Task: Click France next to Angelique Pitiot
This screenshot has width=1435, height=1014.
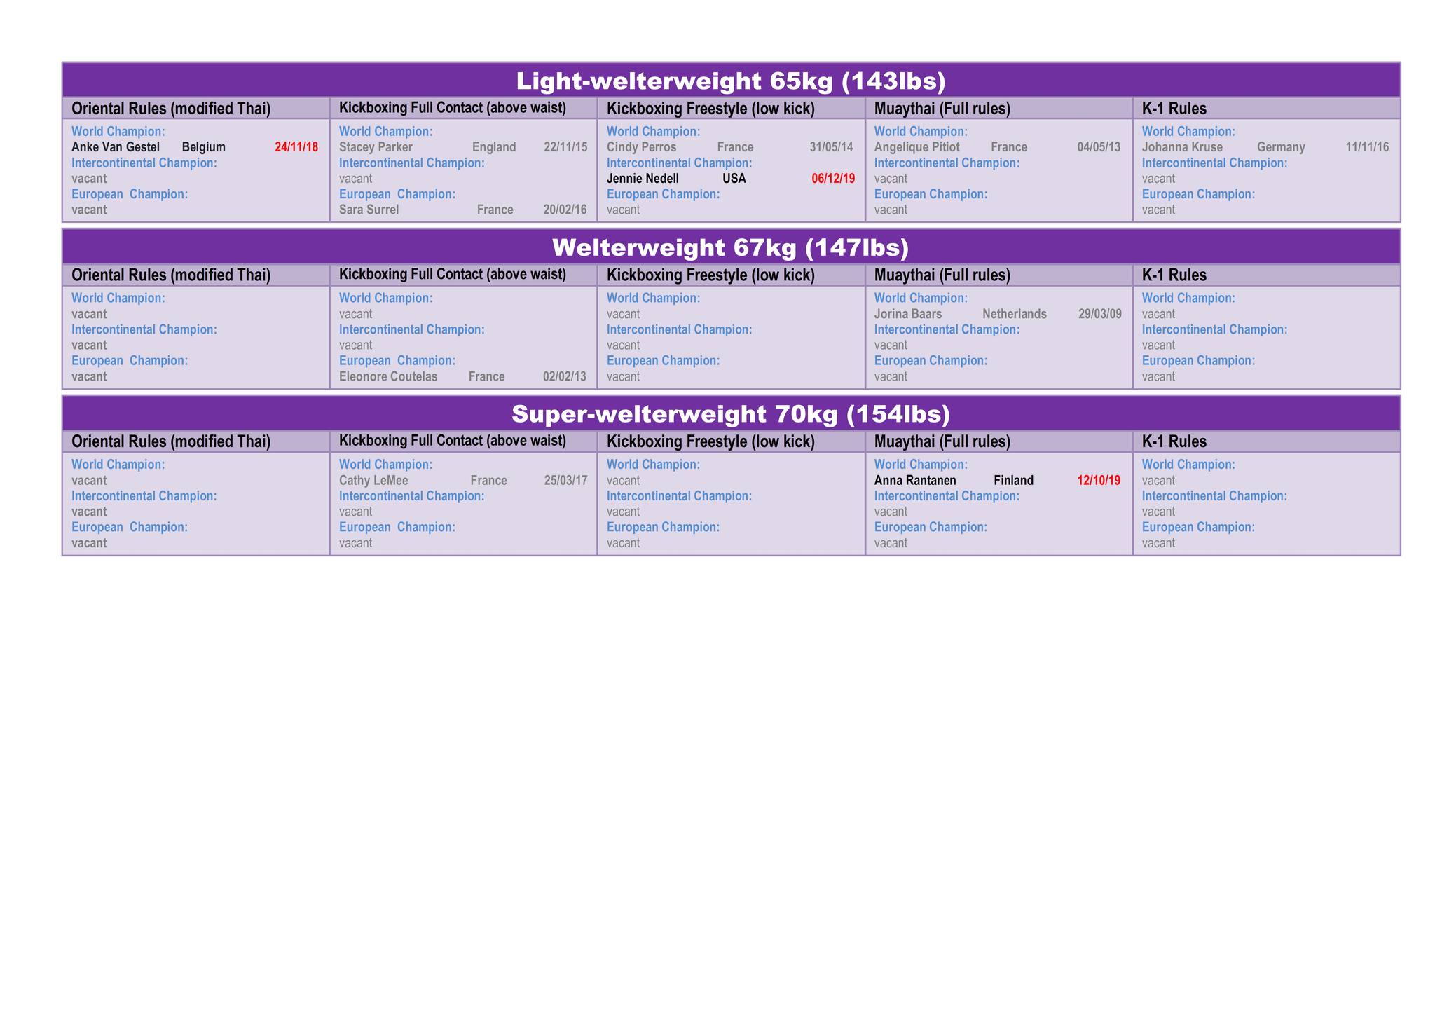Action: (1009, 147)
